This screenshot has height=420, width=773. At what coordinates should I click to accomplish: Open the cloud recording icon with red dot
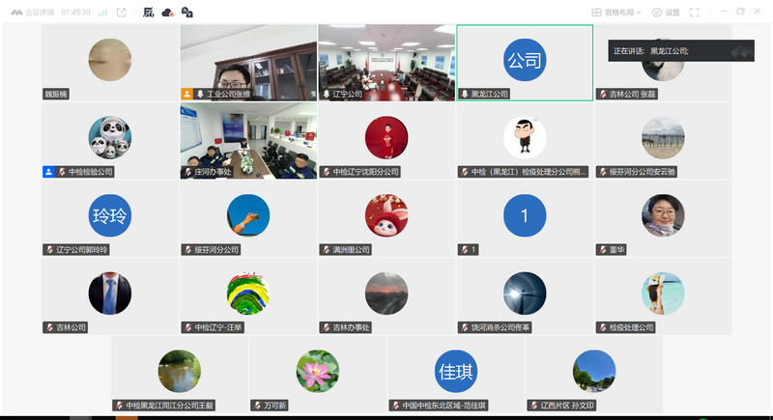[167, 13]
